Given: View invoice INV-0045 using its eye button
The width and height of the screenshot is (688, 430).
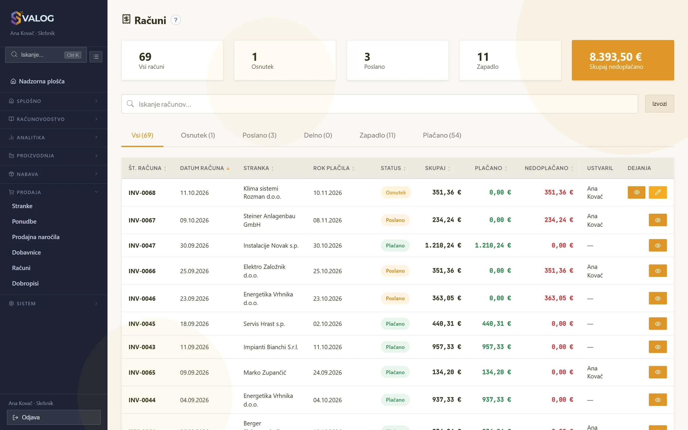Looking at the screenshot, I should click(x=658, y=324).
